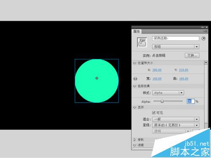Screen dimensions: 211x158
Task: Click the circle's center registration point
Action: click(x=97, y=78)
